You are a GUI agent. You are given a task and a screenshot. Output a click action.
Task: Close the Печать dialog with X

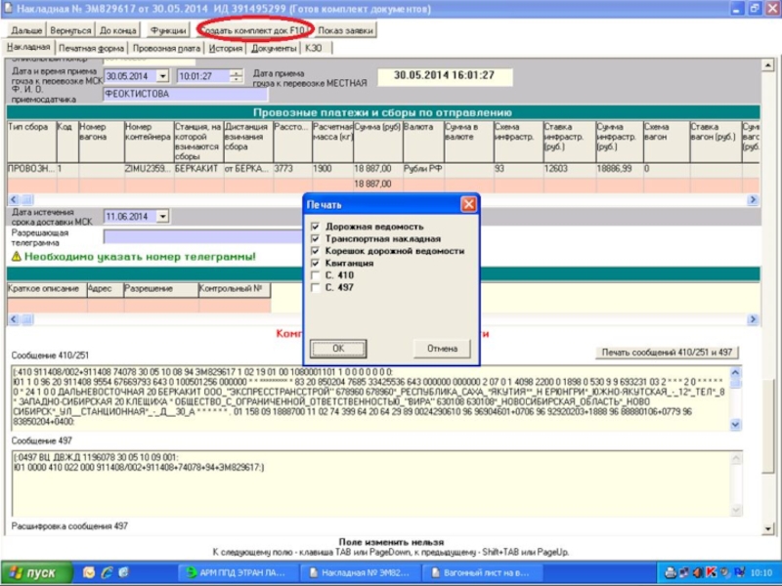pos(468,204)
